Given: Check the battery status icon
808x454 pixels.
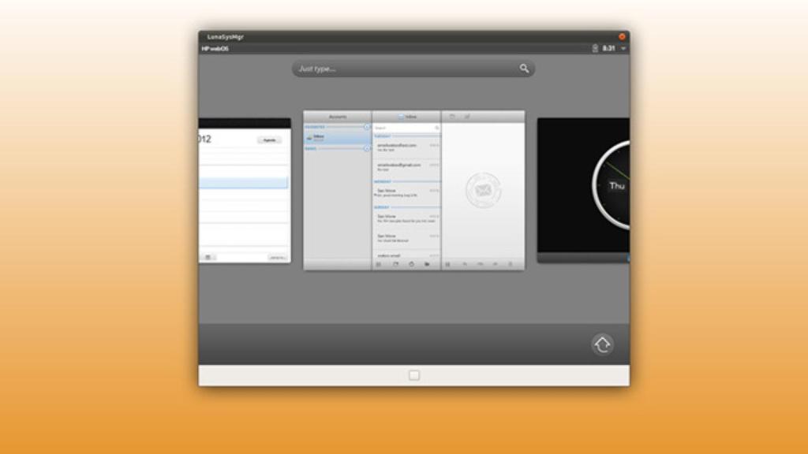Looking at the screenshot, I should tap(596, 47).
